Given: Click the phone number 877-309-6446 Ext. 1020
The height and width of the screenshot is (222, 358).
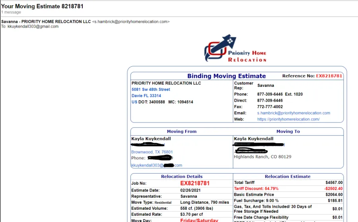Looking at the screenshot, I should (x=280, y=94).
